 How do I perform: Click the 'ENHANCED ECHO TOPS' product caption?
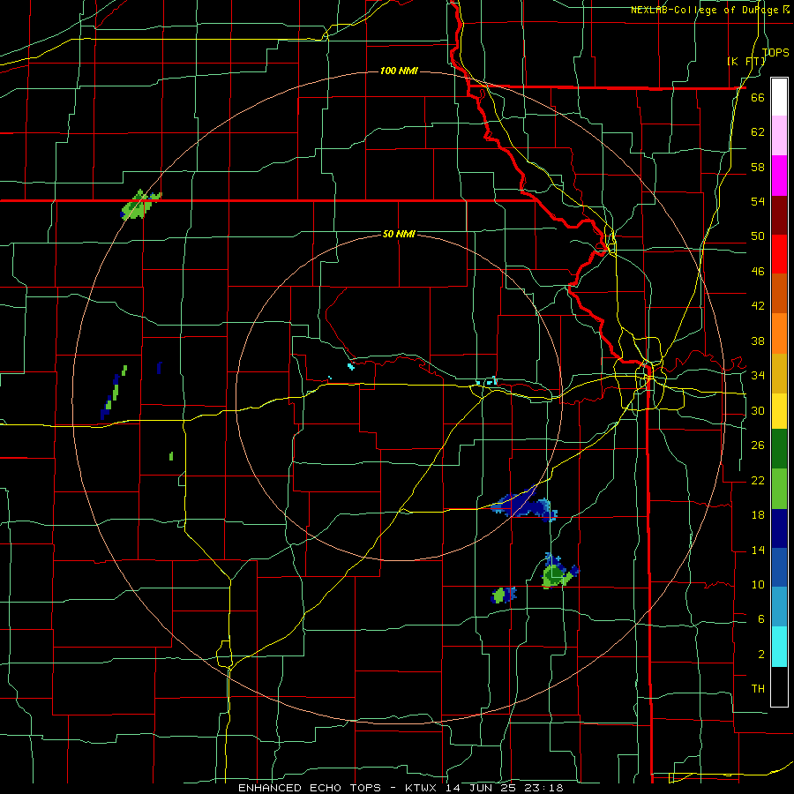(x=310, y=788)
